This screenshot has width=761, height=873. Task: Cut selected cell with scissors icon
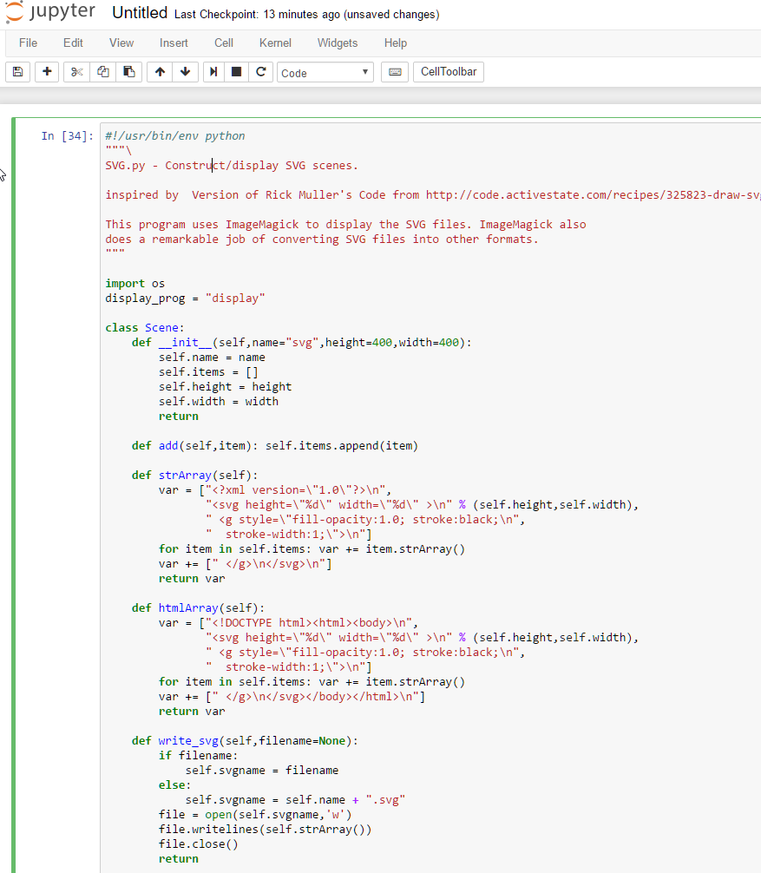click(77, 72)
